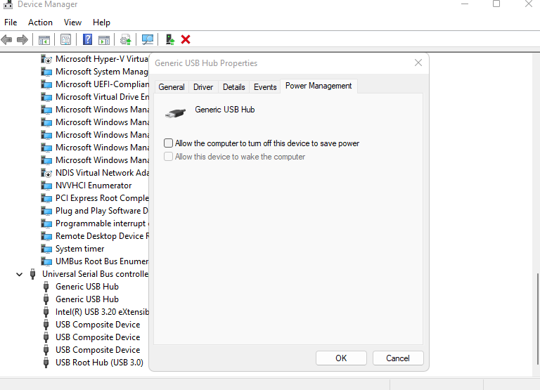Image resolution: width=540 pixels, height=390 pixels.
Task: Select the first USB Composite Device tree entry
Action: (x=98, y=325)
